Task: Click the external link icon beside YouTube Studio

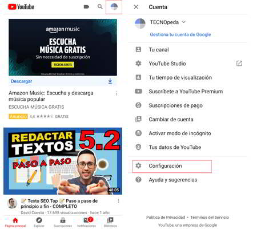Action: pyautogui.click(x=239, y=64)
